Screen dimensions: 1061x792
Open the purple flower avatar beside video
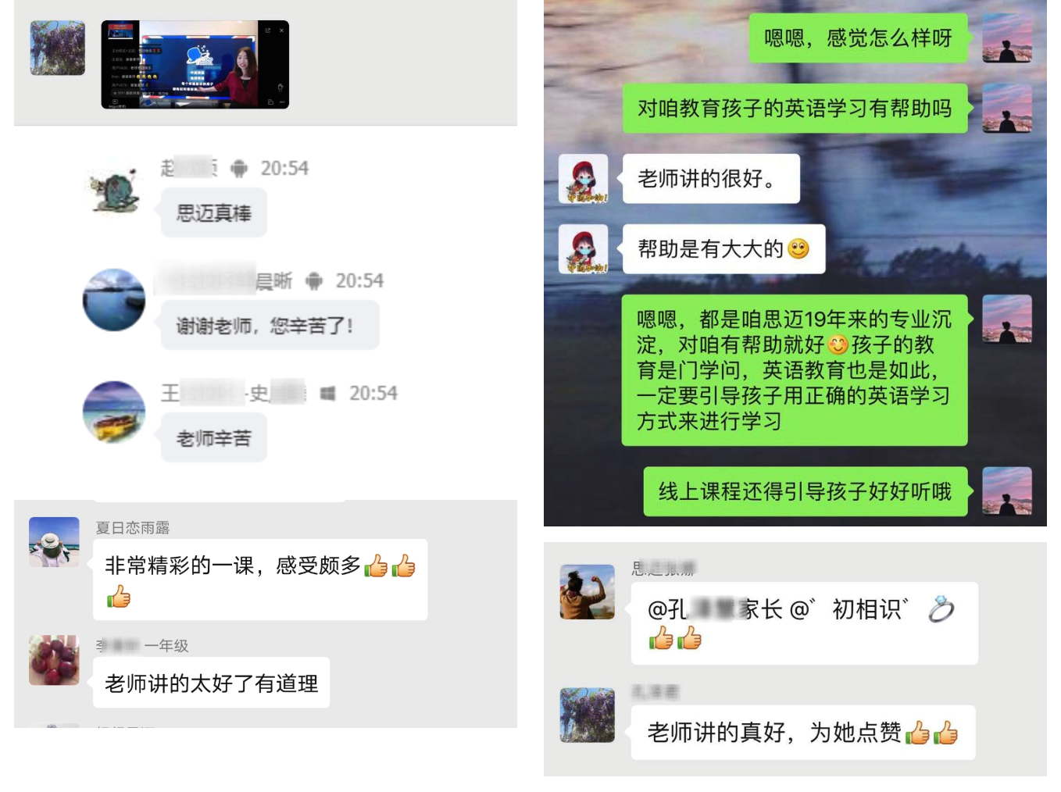[x=57, y=48]
